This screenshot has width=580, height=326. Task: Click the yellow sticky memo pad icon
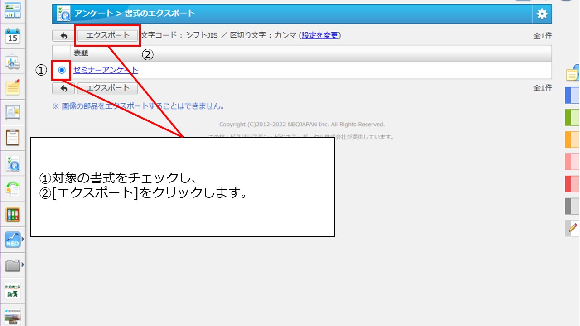13,87
